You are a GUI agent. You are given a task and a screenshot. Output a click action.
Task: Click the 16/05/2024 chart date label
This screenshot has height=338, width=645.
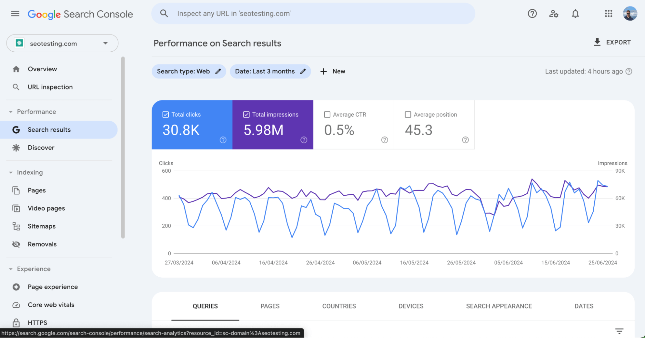[x=414, y=263]
